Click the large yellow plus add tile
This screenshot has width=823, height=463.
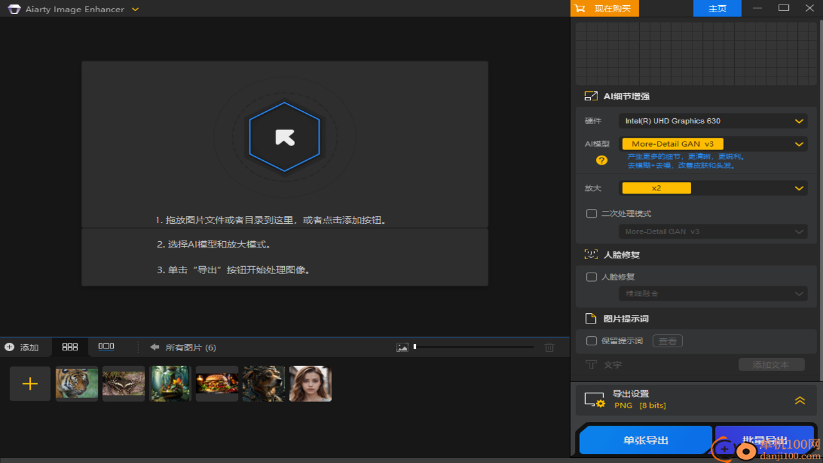coord(30,384)
